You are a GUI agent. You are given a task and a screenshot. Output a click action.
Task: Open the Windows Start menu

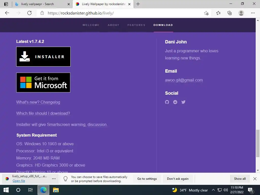[x=6, y=190]
